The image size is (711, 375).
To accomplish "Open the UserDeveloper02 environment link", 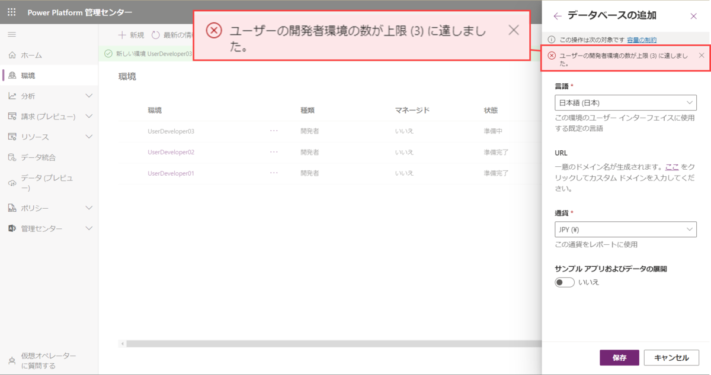I will pos(171,152).
